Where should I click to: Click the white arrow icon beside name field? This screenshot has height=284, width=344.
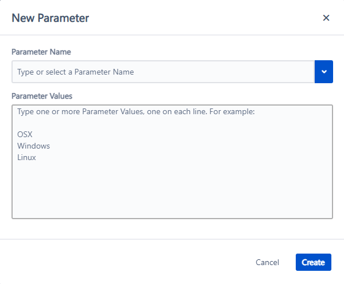pyautogui.click(x=324, y=72)
